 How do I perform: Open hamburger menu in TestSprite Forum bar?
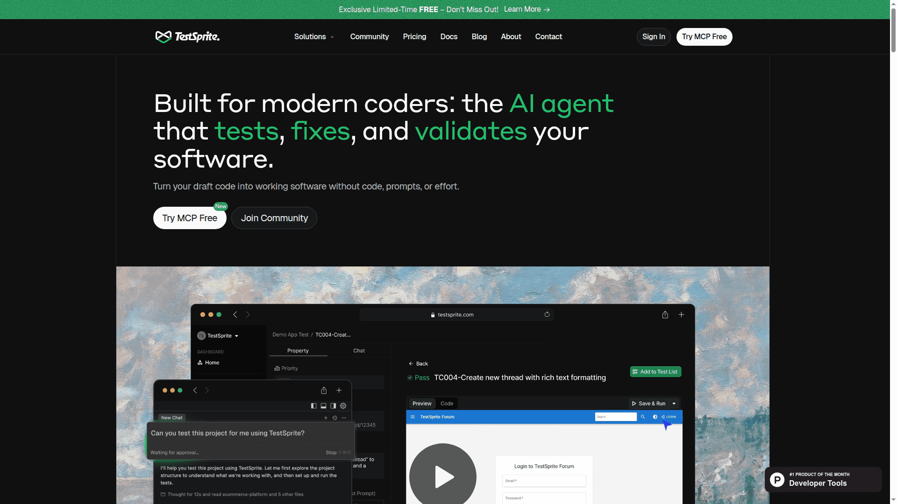pyautogui.click(x=413, y=417)
